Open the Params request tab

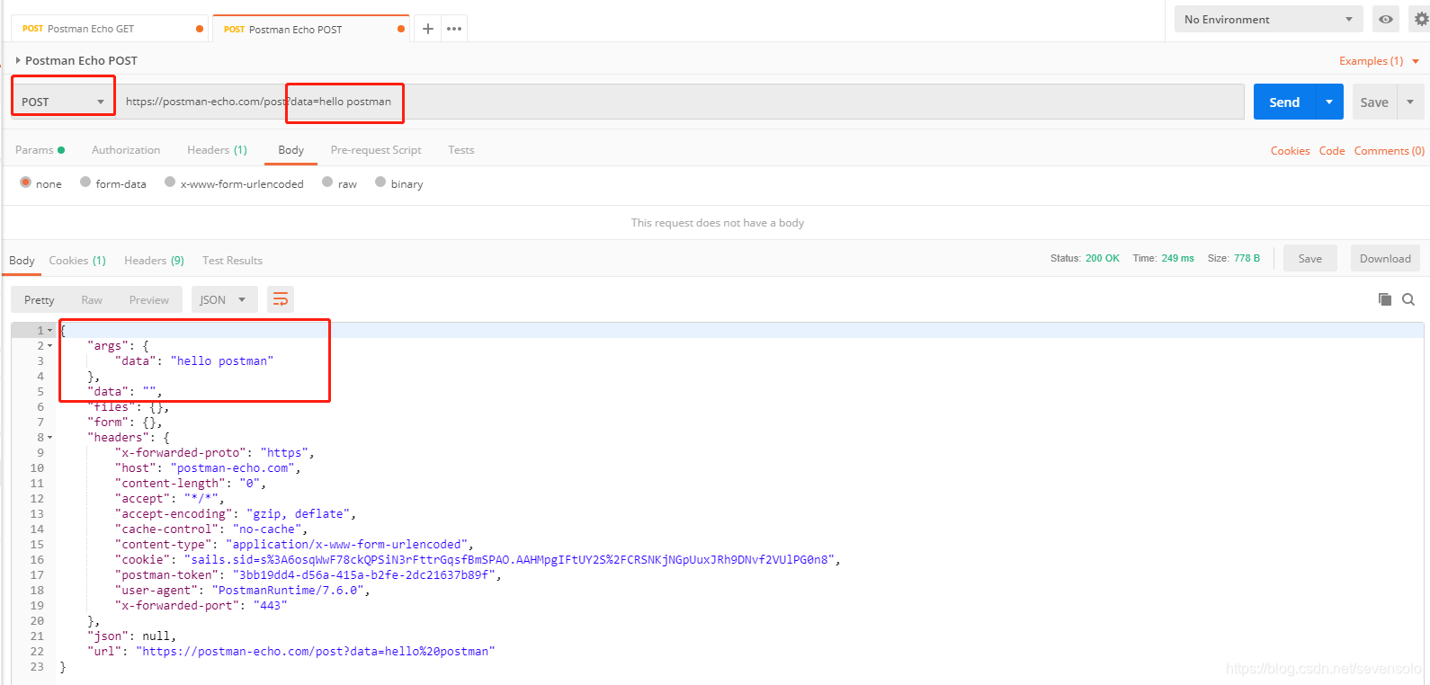[40, 150]
